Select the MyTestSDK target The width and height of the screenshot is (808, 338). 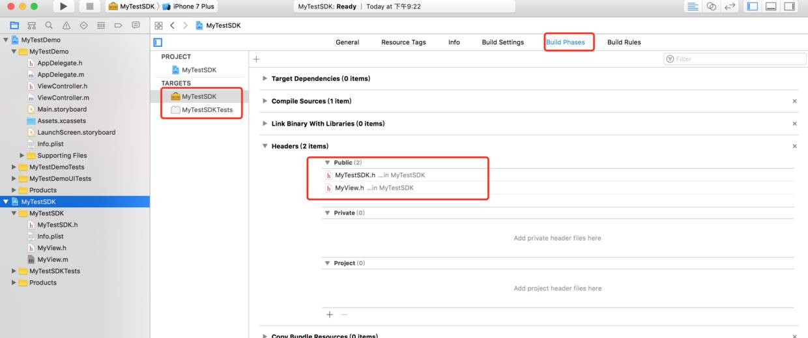199,96
